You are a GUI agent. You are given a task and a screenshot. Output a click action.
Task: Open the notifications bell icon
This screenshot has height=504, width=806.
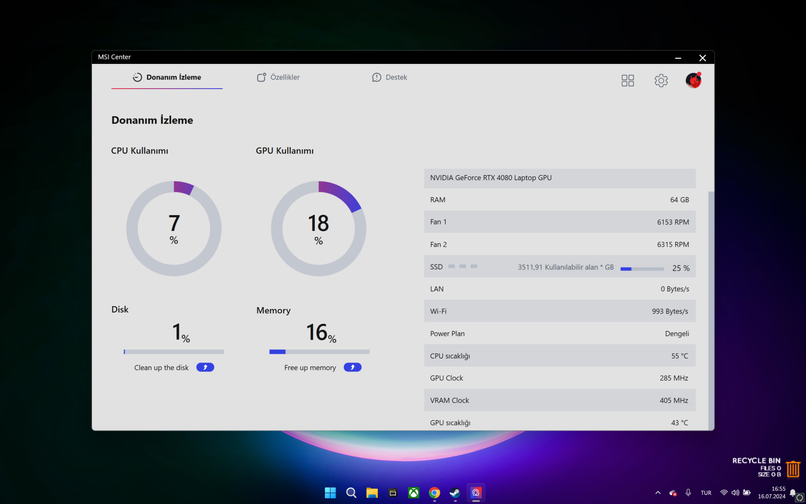[x=792, y=493]
